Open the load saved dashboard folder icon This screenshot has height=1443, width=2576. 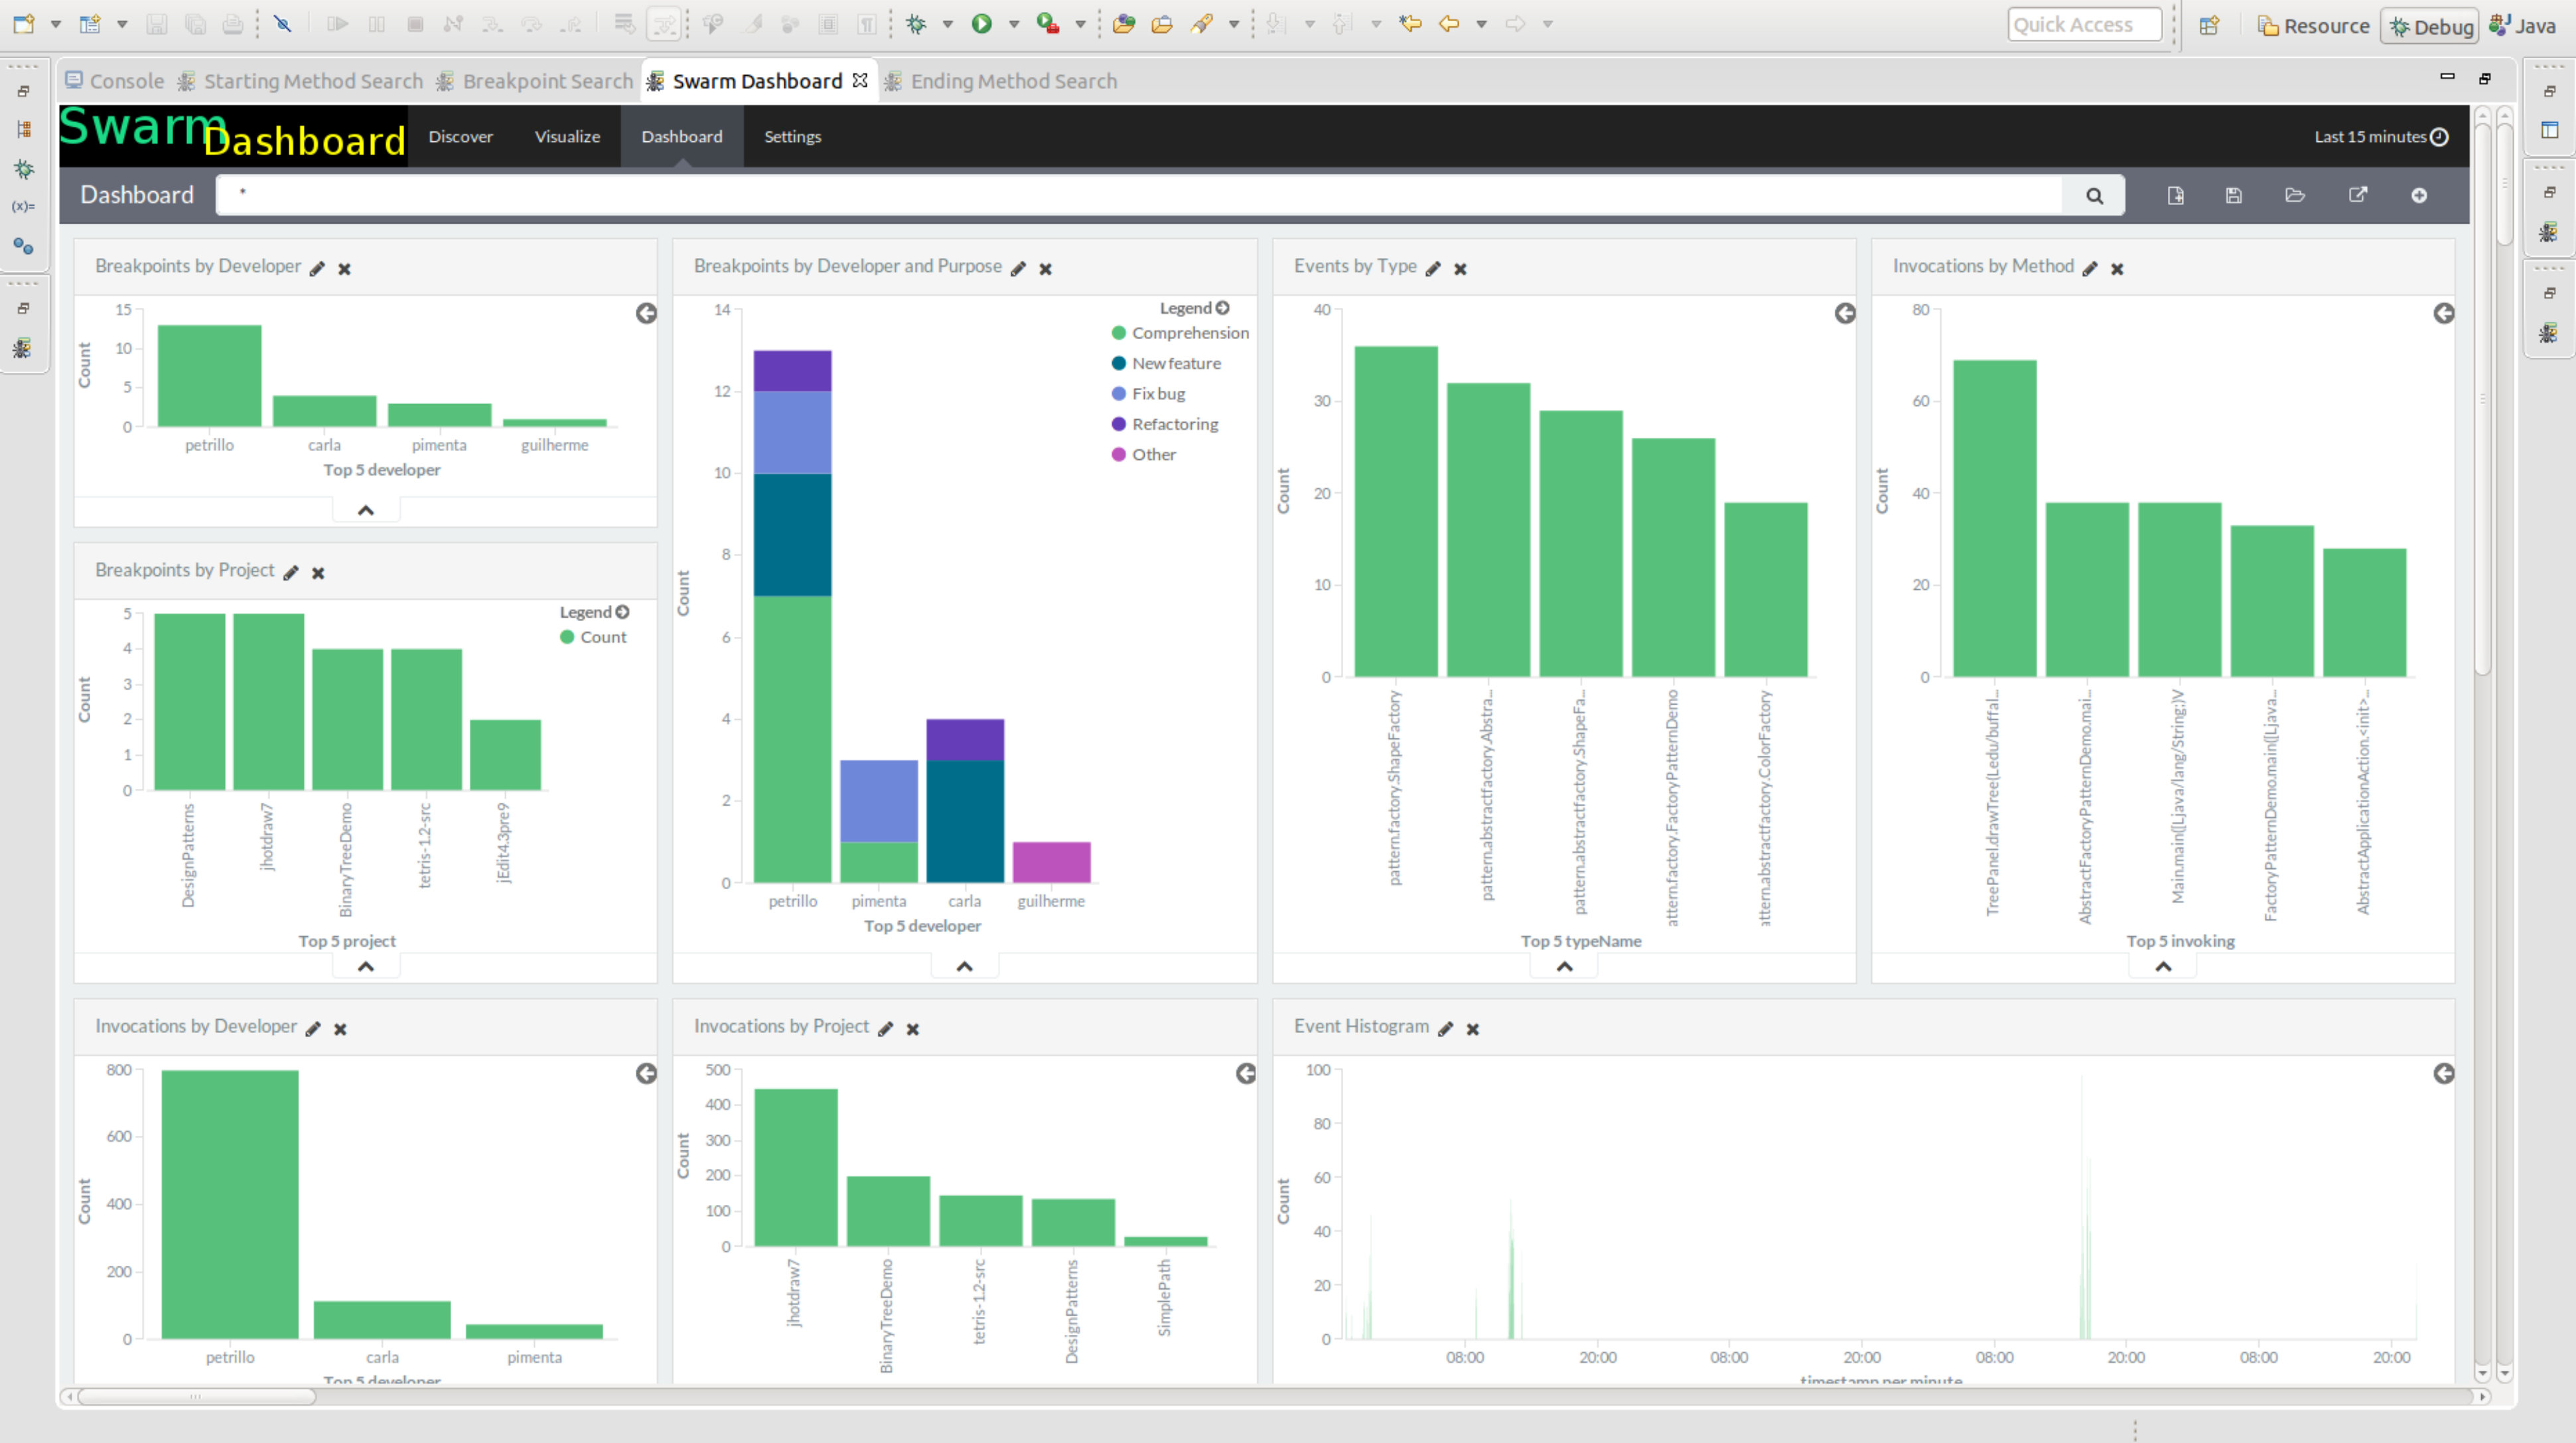pyautogui.click(x=2295, y=195)
